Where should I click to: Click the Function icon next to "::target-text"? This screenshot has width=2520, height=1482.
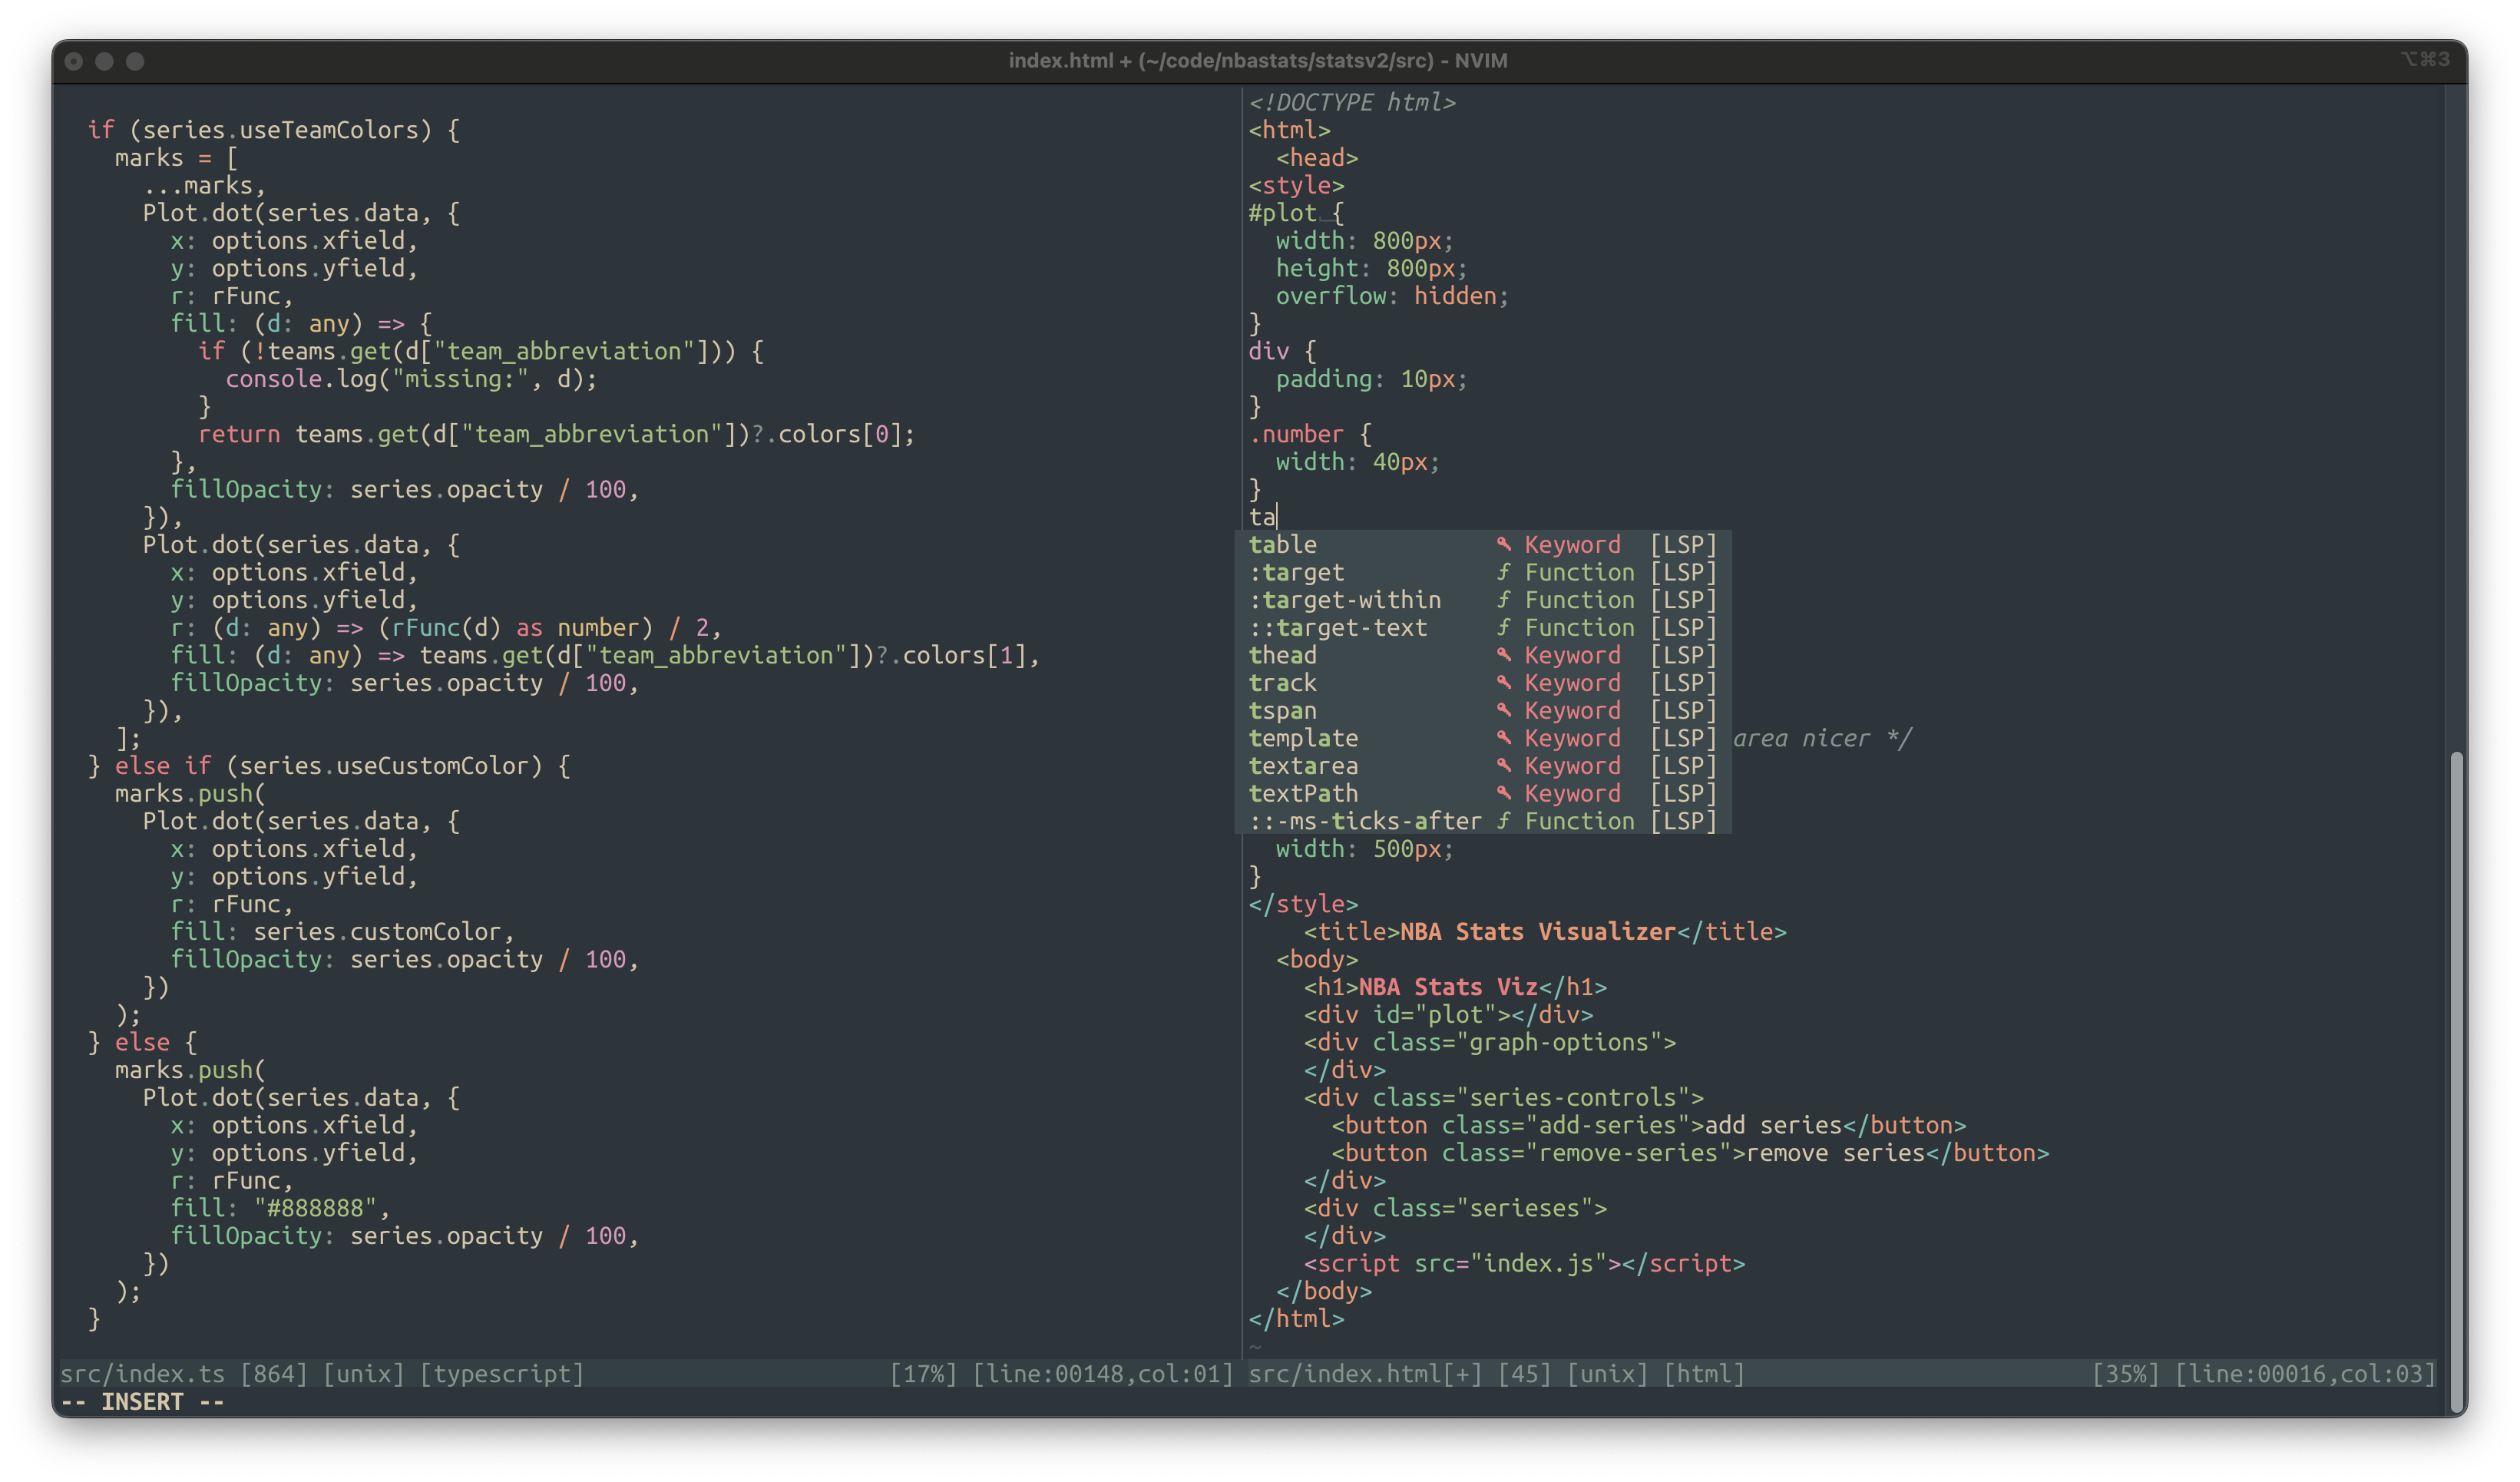1505,628
